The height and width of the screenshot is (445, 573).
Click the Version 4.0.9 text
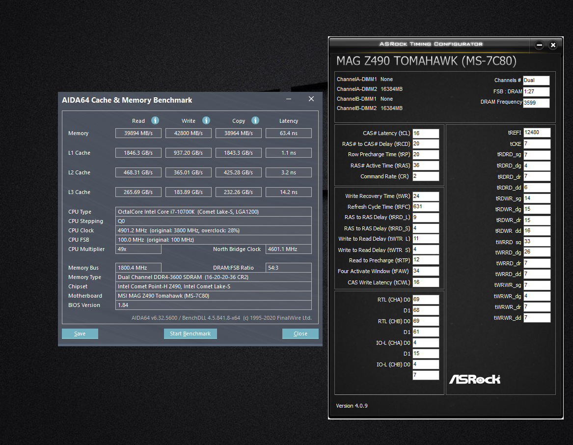[x=352, y=406]
